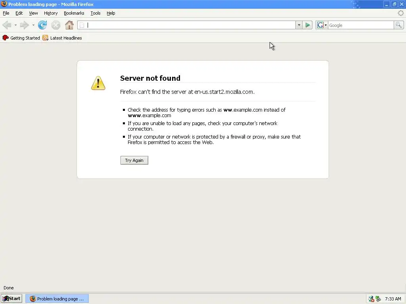Viewport: 406px width, 304px height.
Task: Open the forward history dropdown arrow
Action: coord(33,25)
